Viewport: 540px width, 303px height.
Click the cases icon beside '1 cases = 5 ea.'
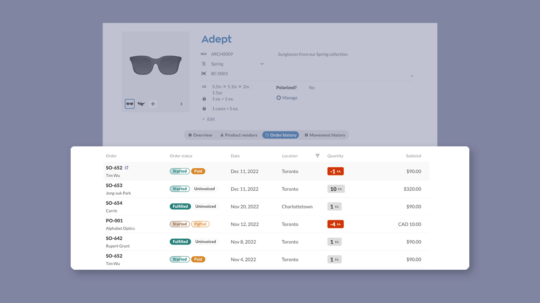[204, 108]
